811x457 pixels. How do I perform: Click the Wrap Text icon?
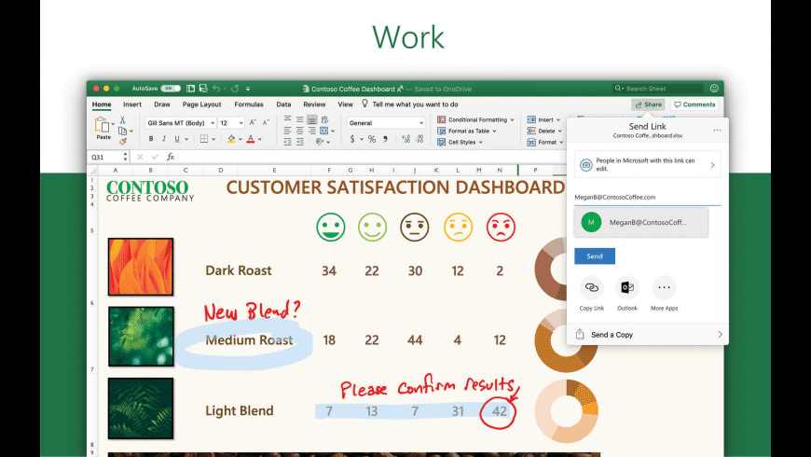(324, 119)
